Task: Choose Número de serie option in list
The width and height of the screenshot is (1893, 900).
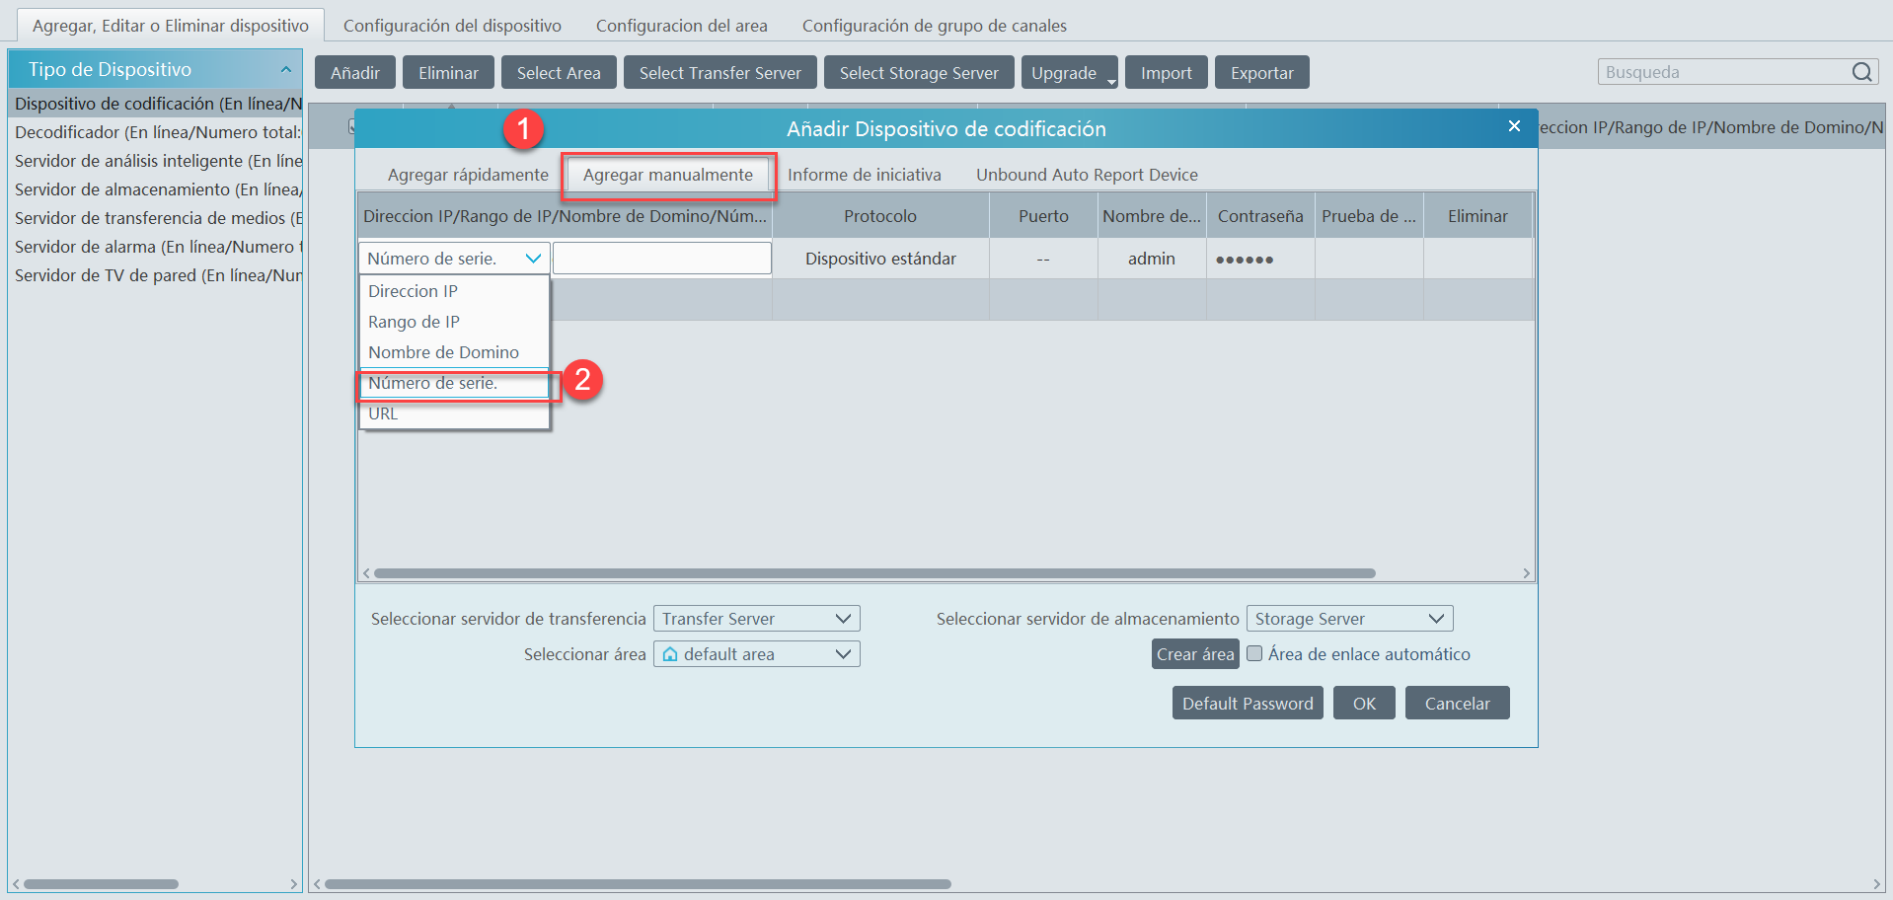Action: coord(433,384)
